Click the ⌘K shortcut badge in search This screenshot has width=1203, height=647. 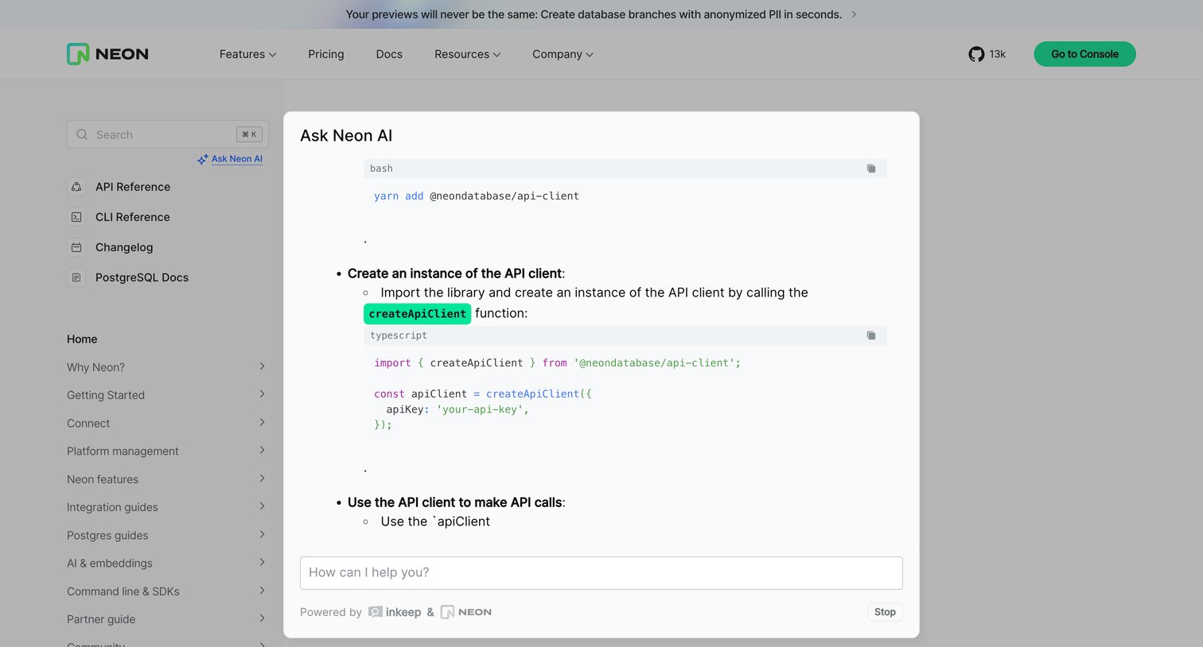point(249,134)
